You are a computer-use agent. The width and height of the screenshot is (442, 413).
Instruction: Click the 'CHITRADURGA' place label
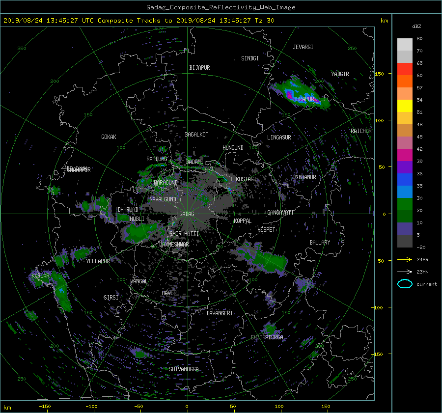tap(267, 337)
